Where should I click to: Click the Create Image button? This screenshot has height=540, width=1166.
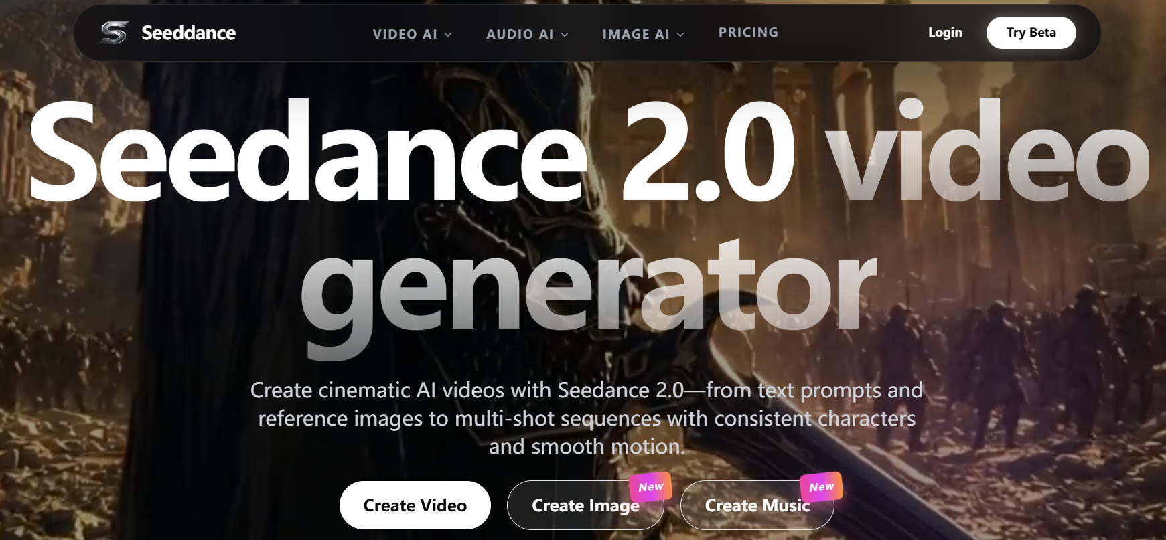pyautogui.click(x=585, y=505)
